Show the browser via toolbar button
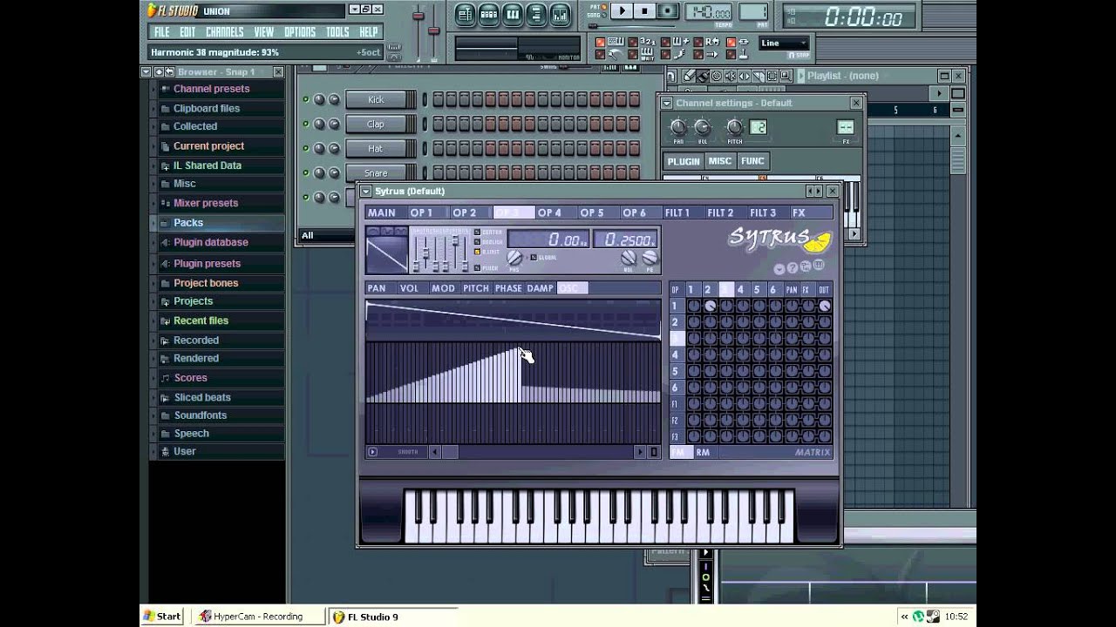This screenshot has width=1116, height=627. 535,13
